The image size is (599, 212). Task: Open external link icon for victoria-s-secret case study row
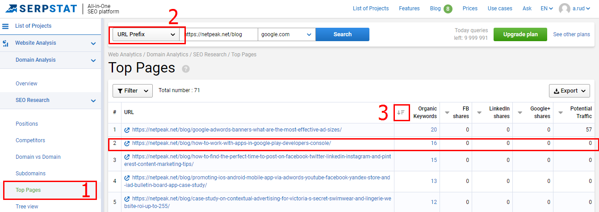point(127,199)
